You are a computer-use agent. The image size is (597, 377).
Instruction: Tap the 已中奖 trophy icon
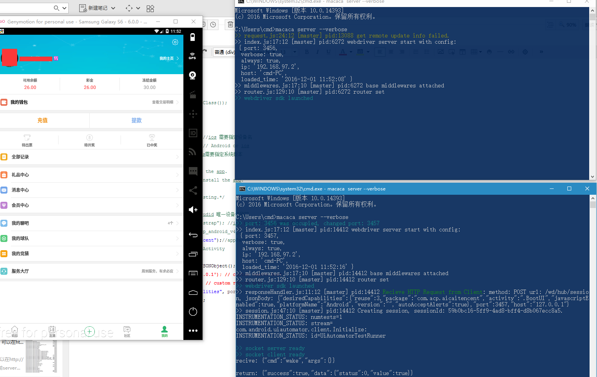pyautogui.click(x=152, y=137)
